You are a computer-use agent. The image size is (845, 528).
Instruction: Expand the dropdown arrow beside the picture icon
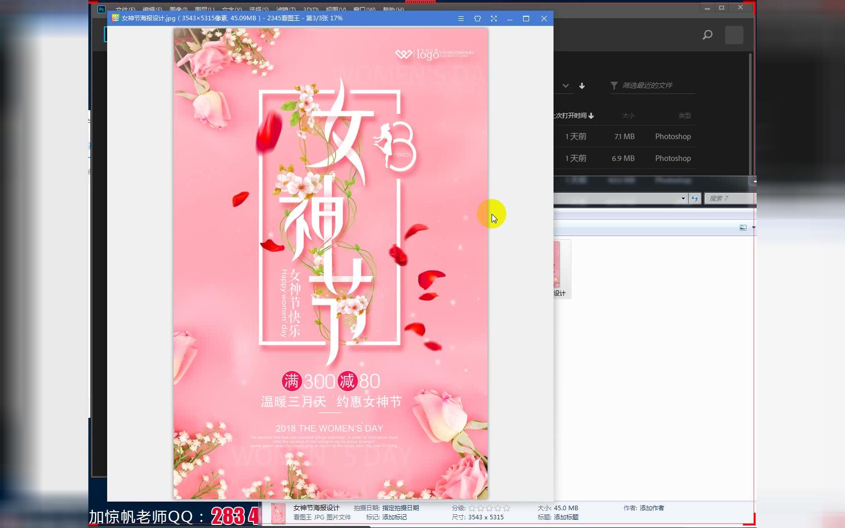(x=754, y=227)
